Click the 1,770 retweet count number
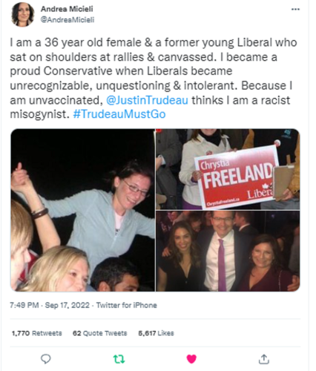 (21, 333)
